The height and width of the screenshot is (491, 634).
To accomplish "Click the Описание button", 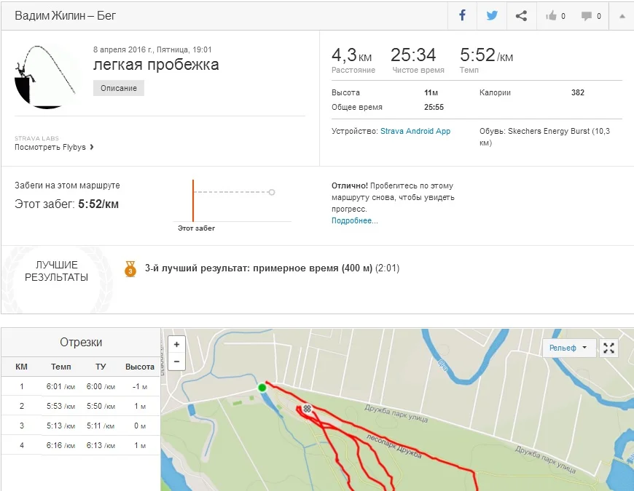I will [119, 88].
